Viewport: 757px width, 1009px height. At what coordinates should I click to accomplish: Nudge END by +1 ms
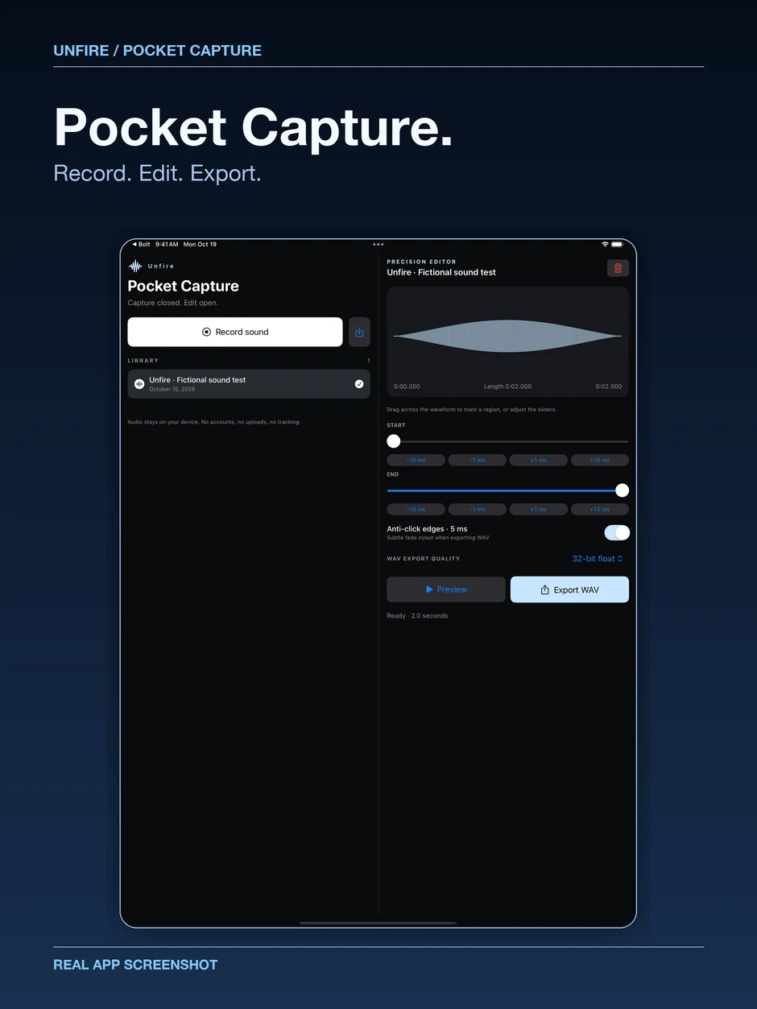(539, 509)
